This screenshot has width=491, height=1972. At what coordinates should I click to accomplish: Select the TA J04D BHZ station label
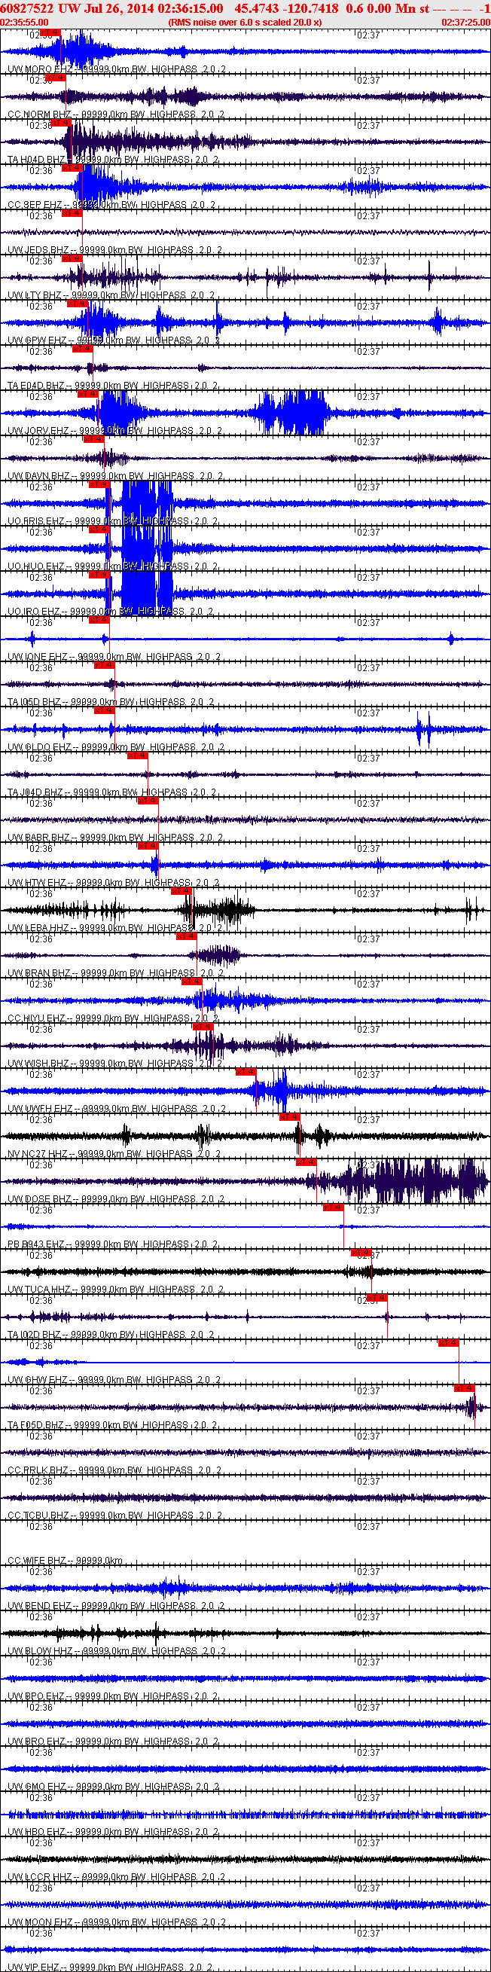tap(111, 792)
